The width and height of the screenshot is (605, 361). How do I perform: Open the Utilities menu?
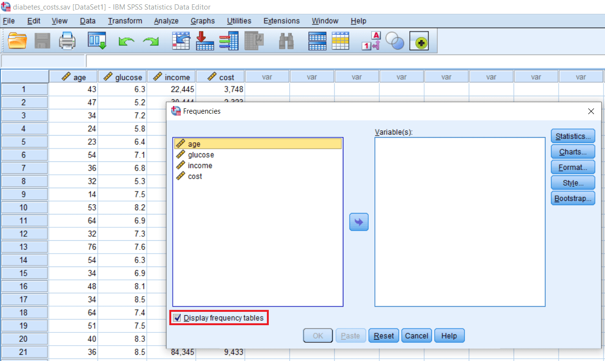tap(239, 21)
